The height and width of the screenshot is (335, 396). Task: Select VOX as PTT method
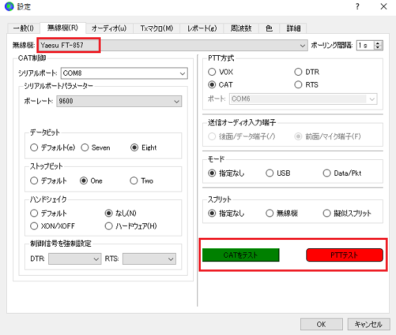(221, 72)
